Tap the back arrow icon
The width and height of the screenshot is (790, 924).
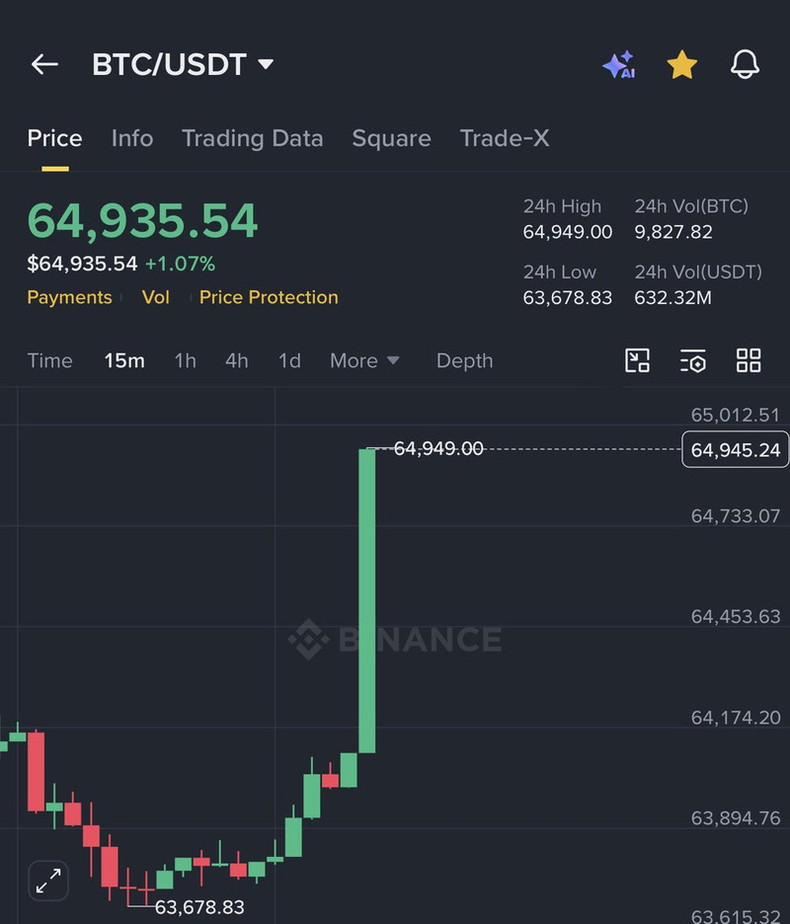click(x=44, y=64)
